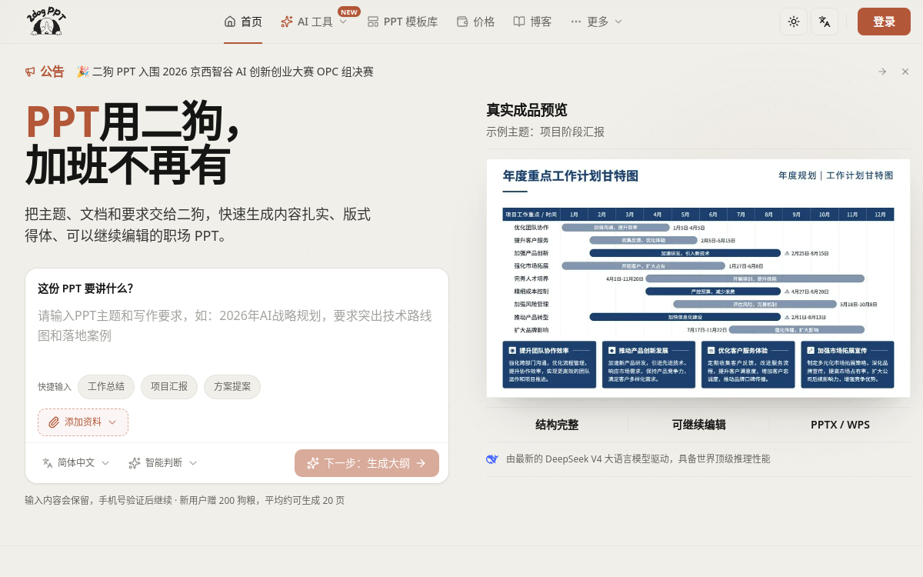Click the 2dog PPT logo
923x577 pixels.
point(46,21)
